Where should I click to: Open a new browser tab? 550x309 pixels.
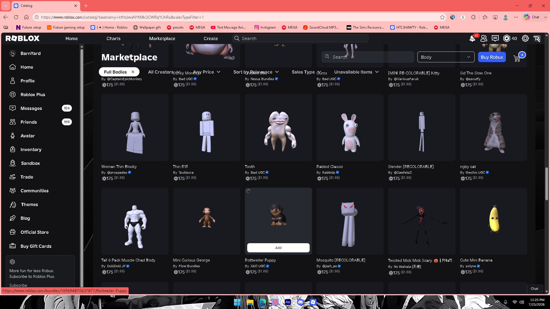pyautogui.click(x=86, y=5)
